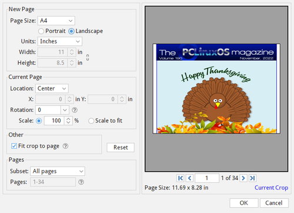Screen dimensions: 294x213
Task: Click the Height value field
Action: pos(53,63)
